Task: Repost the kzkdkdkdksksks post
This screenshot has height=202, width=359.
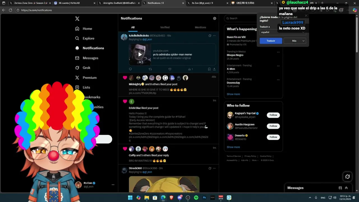Action: point(150,69)
